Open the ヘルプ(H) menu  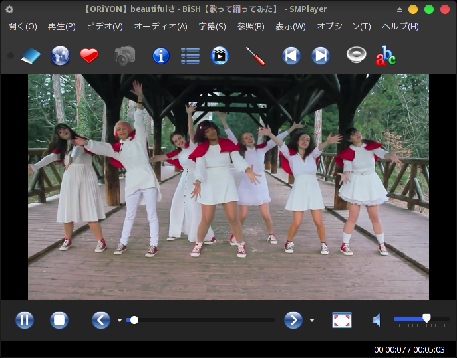(400, 27)
